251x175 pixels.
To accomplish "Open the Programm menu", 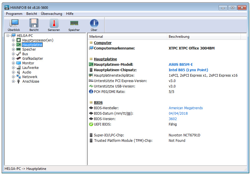I will [x=14, y=14].
